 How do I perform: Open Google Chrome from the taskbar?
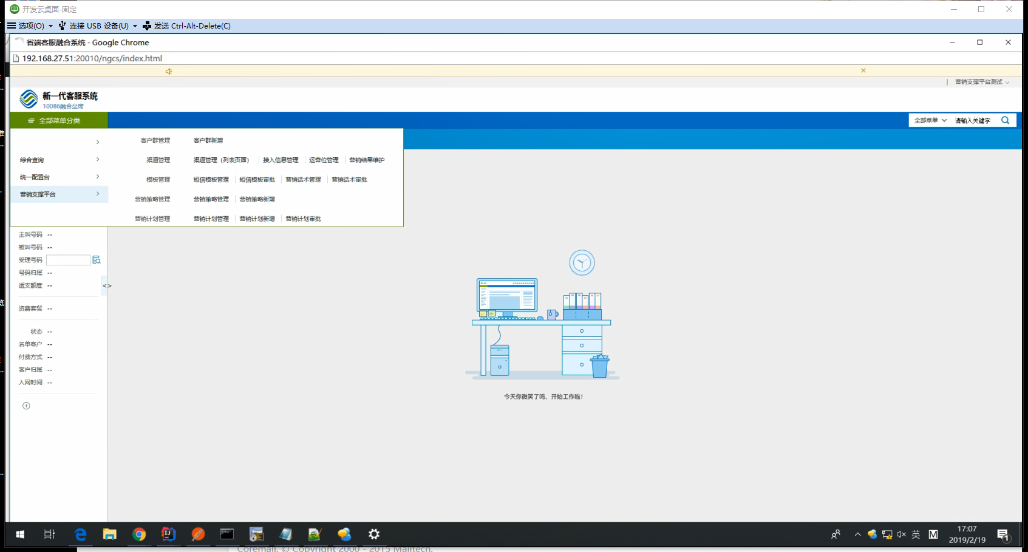click(139, 534)
